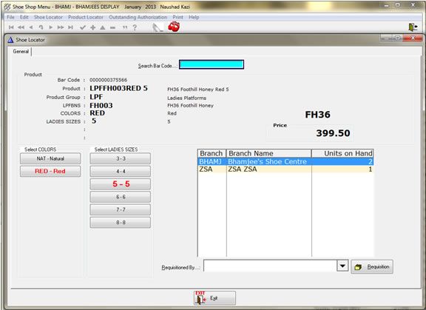Click the FH36 Foothill Honey Red 5 text

click(198, 89)
